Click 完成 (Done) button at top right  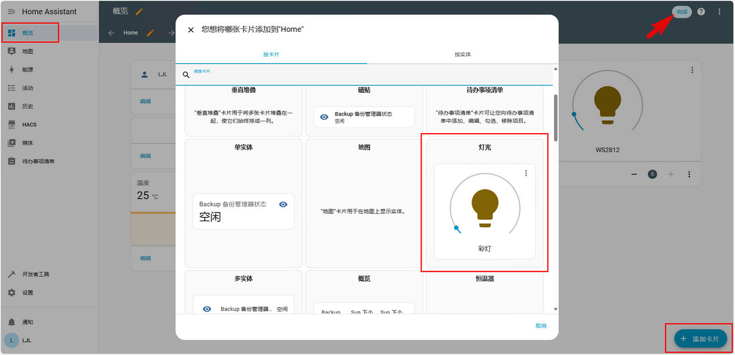click(681, 12)
